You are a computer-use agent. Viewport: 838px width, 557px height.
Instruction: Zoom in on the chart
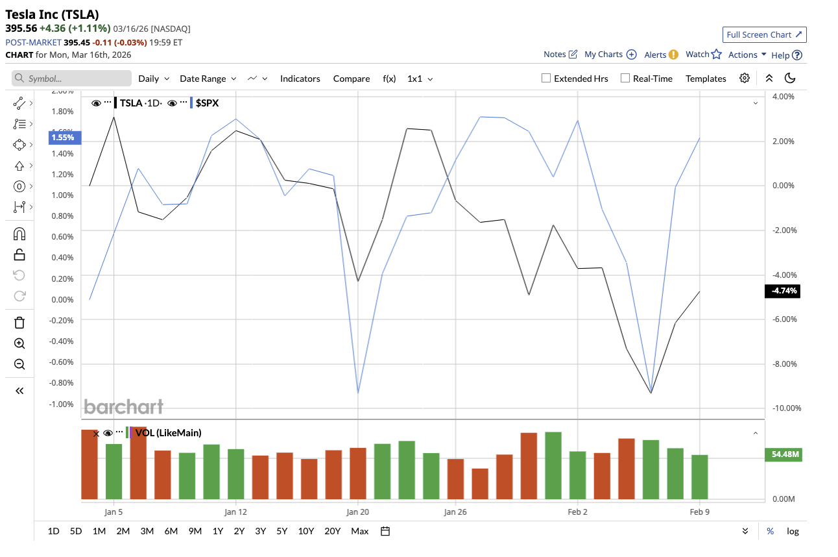point(19,343)
